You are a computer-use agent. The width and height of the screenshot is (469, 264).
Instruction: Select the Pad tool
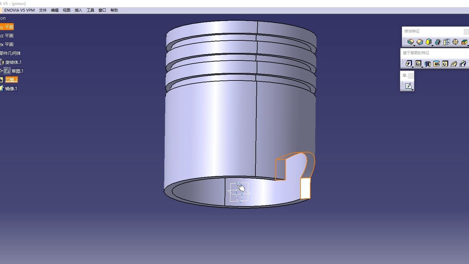pos(409,64)
